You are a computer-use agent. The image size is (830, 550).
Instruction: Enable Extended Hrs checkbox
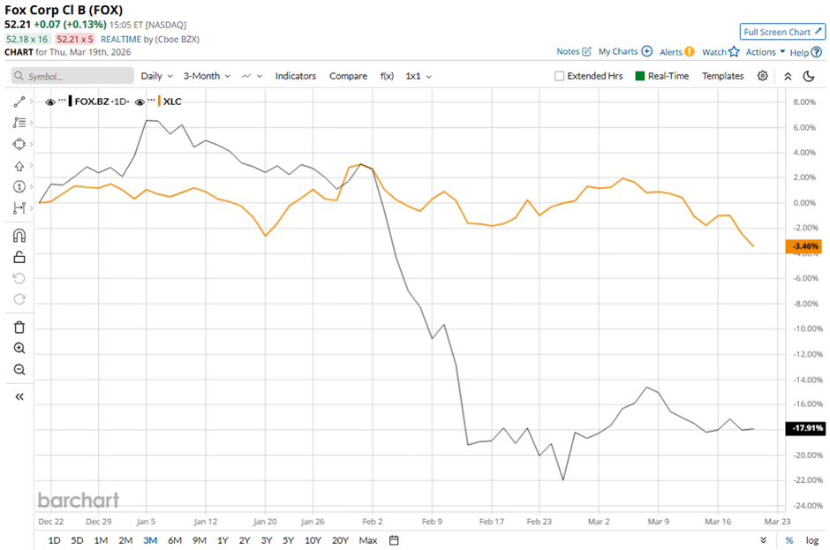559,76
